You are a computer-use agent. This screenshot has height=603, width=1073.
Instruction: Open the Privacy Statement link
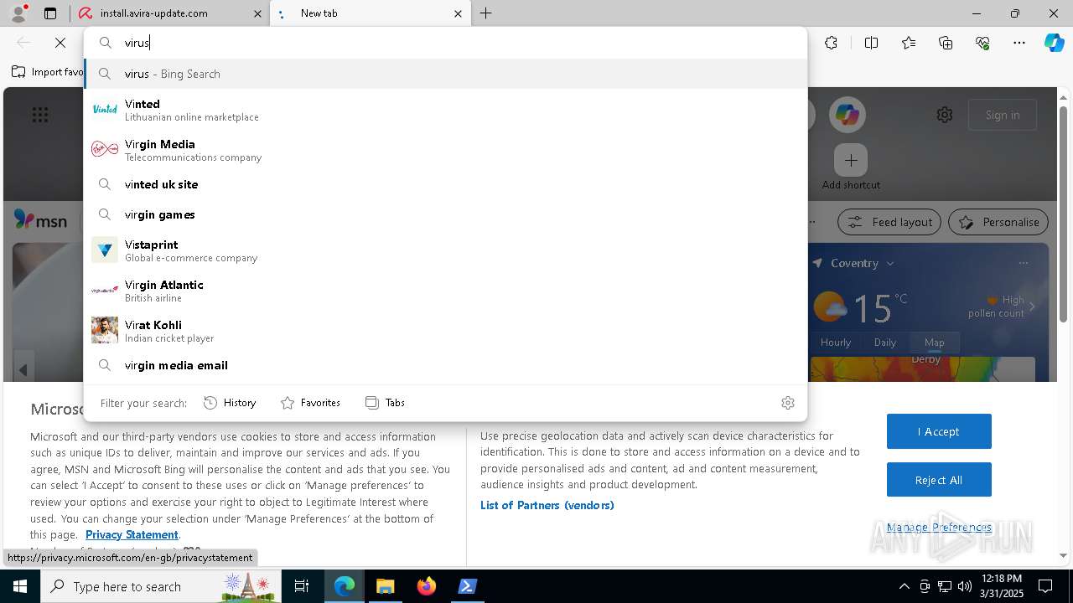point(132,534)
